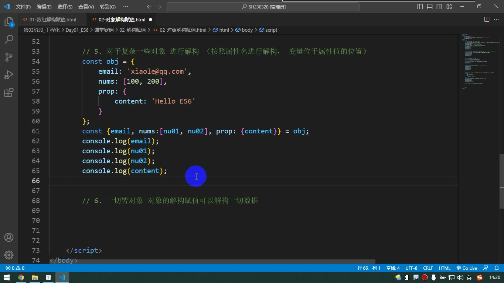The height and width of the screenshot is (283, 504).
Task: Change language mode HTML selector
Action: click(445, 268)
